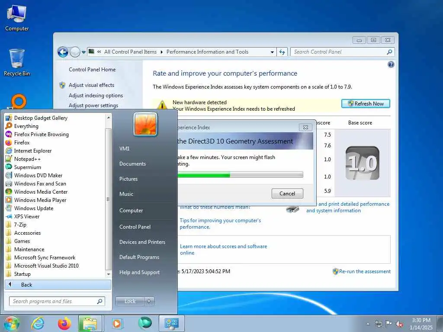Open Devices and Printers
This screenshot has width=443, height=332.
(x=142, y=242)
